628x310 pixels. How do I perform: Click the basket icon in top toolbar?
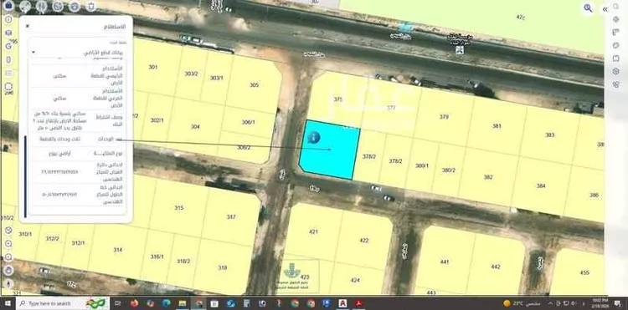click(x=75, y=6)
